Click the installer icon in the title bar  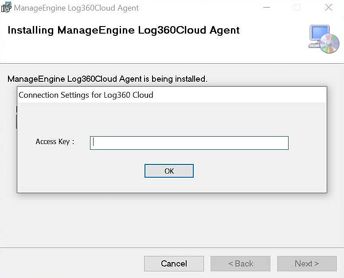tap(7, 8)
